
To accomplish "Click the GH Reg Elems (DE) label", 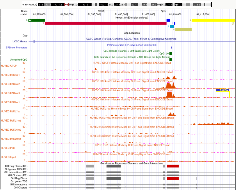I will click(x=16, y=166).
